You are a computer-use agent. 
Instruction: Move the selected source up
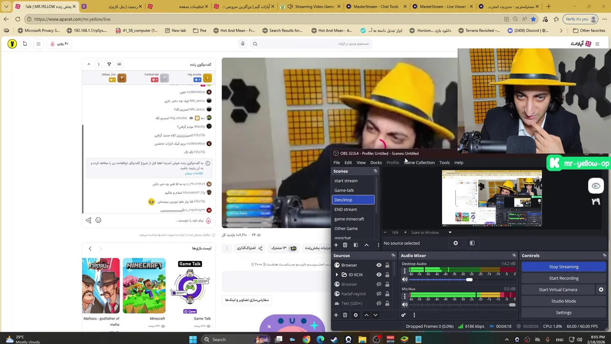[x=366, y=315]
